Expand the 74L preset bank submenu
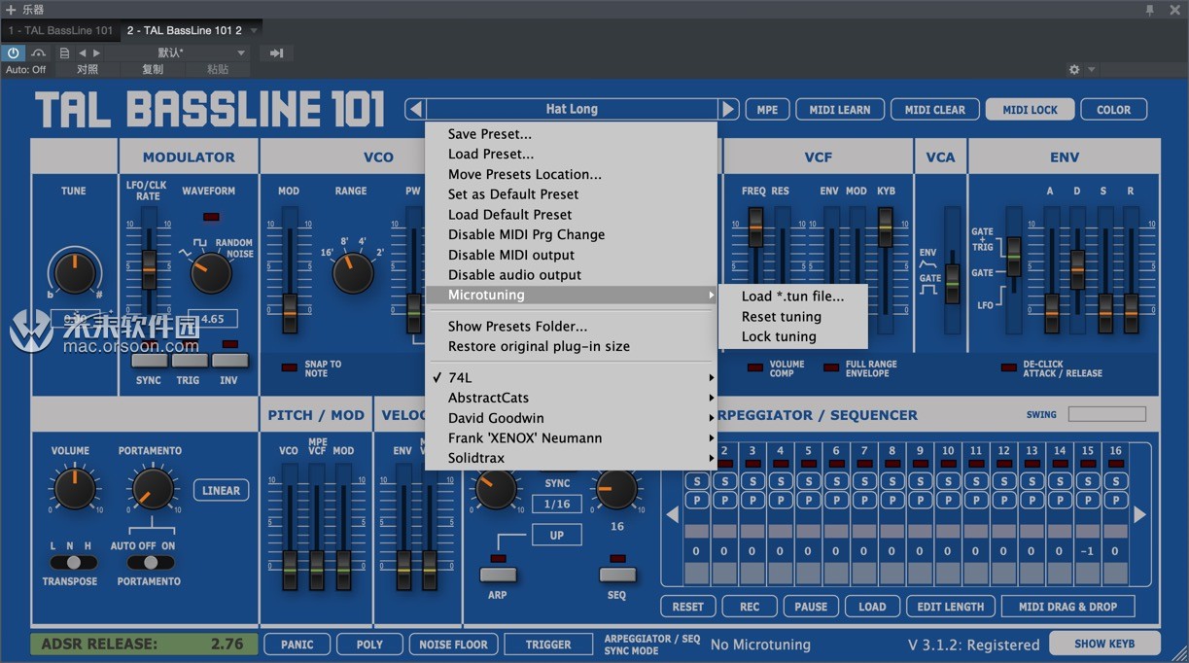 (571, 377)
